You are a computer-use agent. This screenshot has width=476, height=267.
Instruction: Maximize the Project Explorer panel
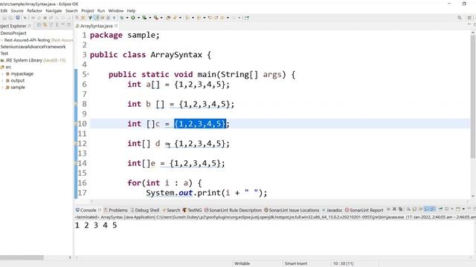coord(69,24)
